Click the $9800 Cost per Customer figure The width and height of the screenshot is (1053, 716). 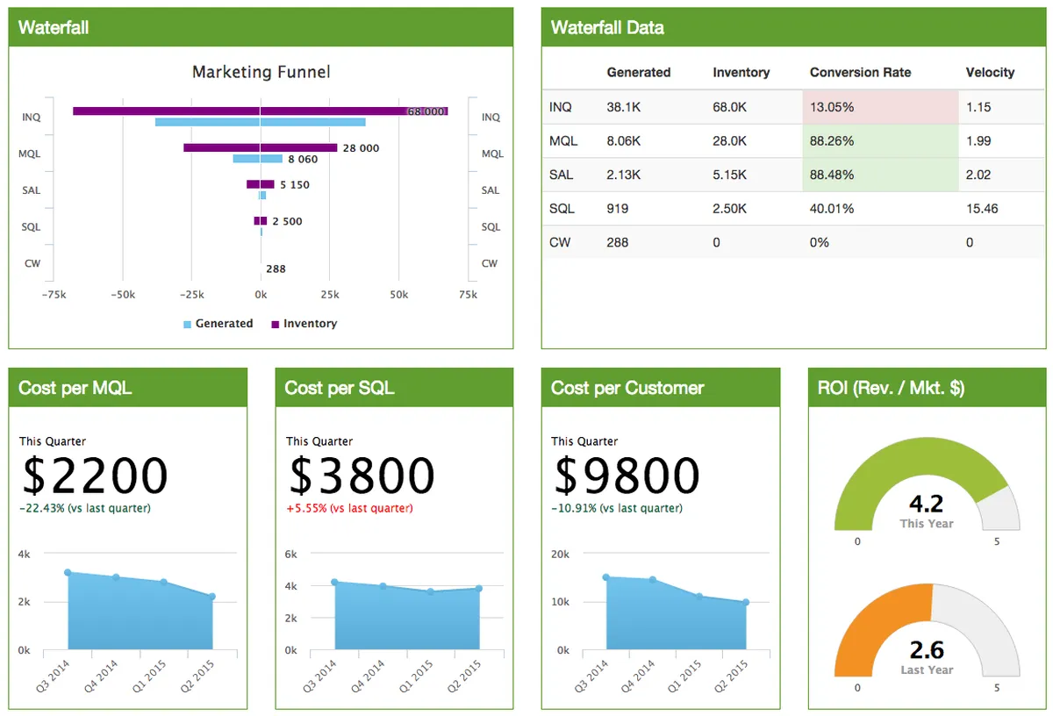627,476
